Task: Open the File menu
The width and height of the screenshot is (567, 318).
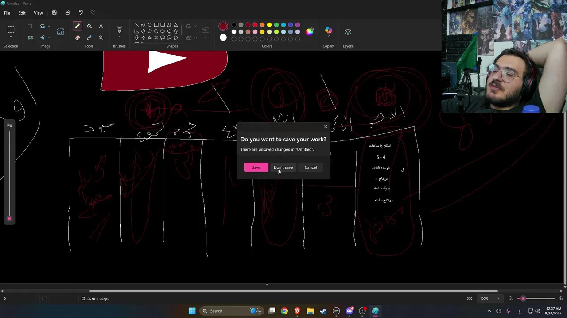Action: pos(7,13)
